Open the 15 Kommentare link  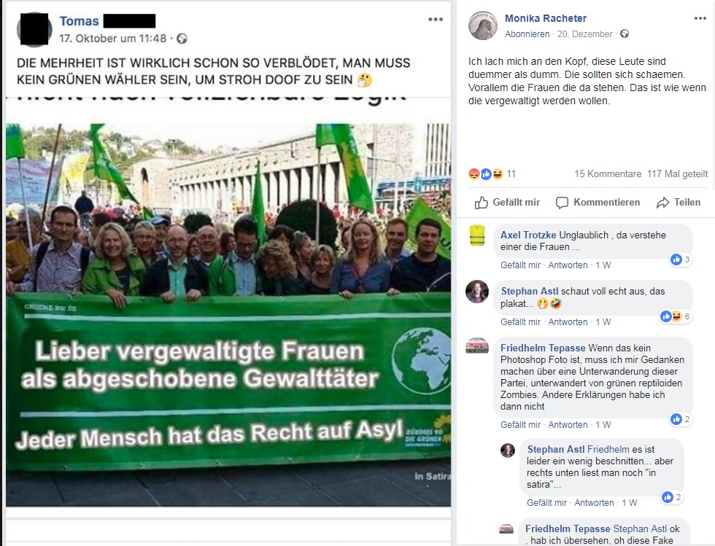(x=608, y=173)
